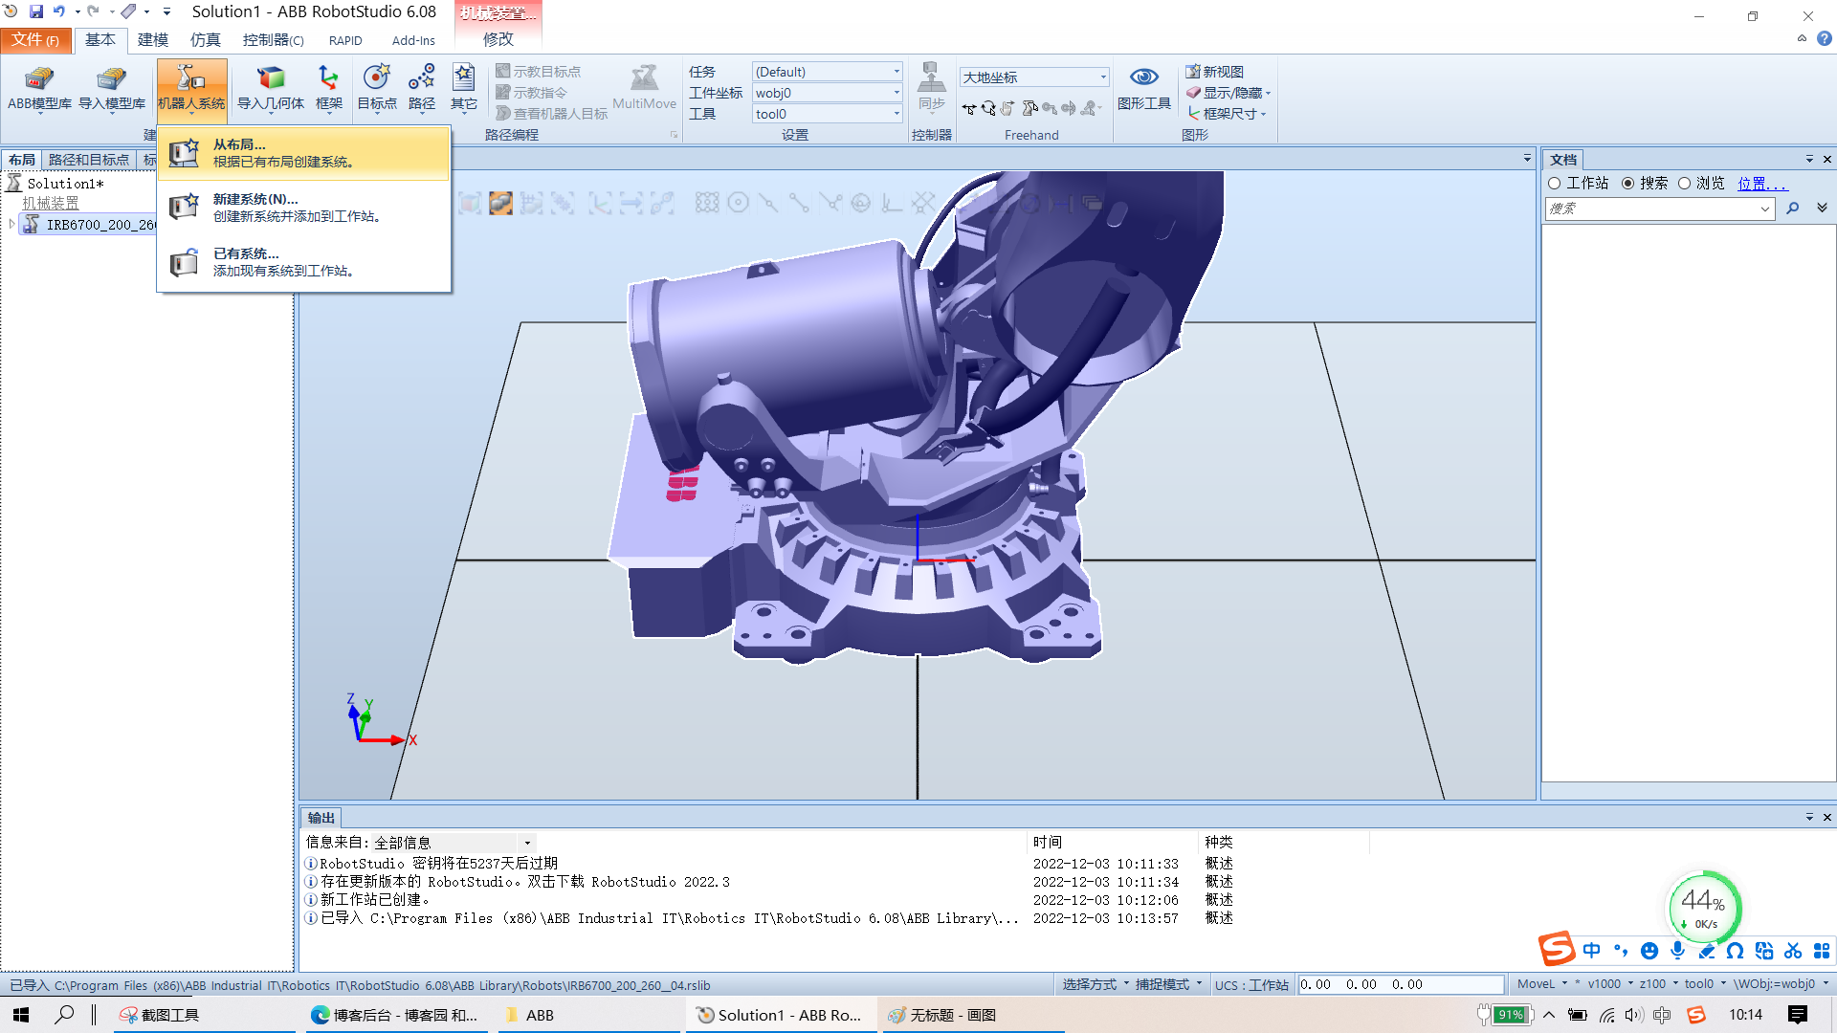Open Windows Start menu
The height and width of the screenshot is (1033, 1837).
pos(21,1015)
